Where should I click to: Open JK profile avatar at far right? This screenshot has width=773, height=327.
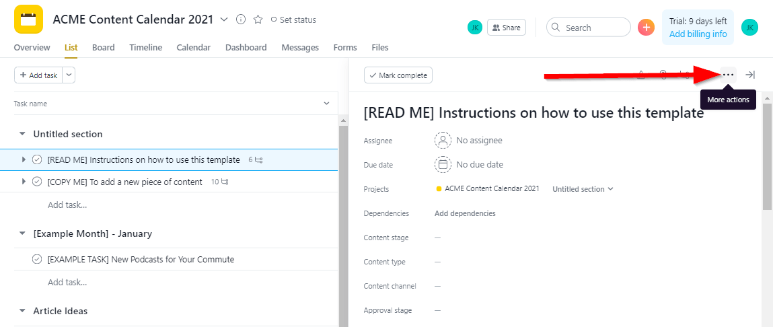[749, 28]
